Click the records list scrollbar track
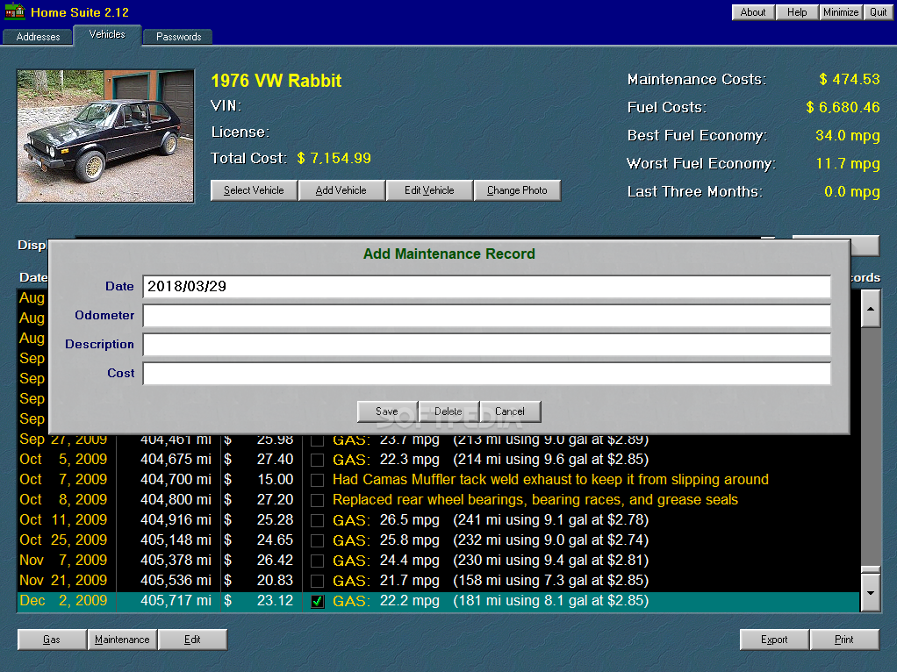This screenshot has width=897, height=672. pyautogui.click(x=870, y=446)
